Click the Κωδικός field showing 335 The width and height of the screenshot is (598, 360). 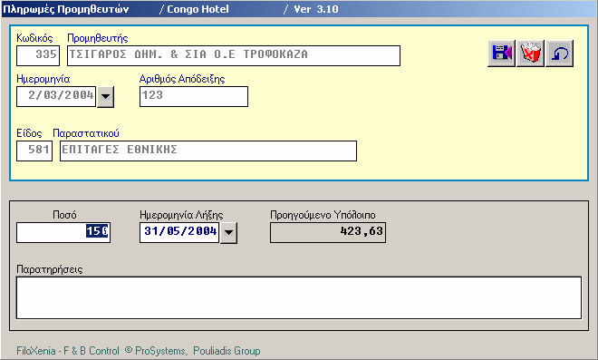tap(38, 55)
